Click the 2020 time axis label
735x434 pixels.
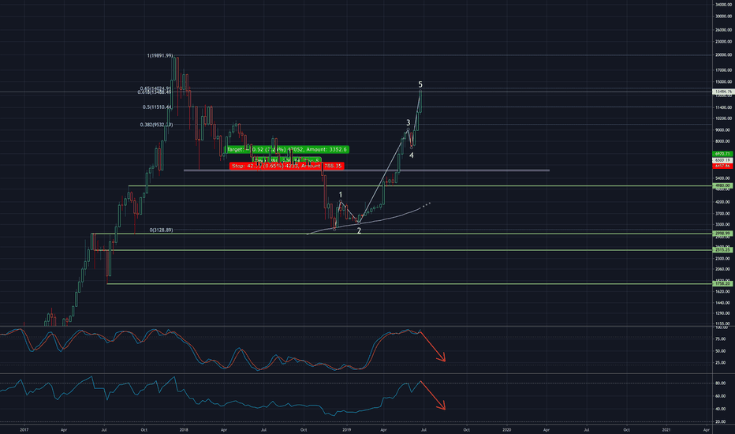(507, 429)
